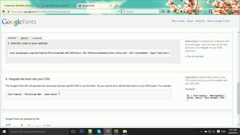This screenshot has height=135, width=240.
Task: Click the purple S extension icon
Action: pos(210,12)
